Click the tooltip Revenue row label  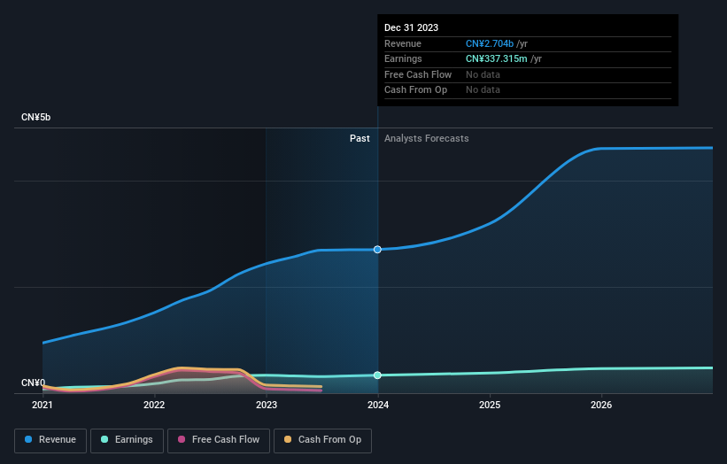pos(402,43)
